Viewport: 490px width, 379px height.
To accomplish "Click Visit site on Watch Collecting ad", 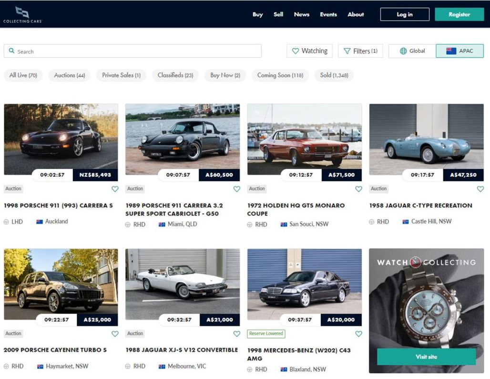I will click(426, 357).
